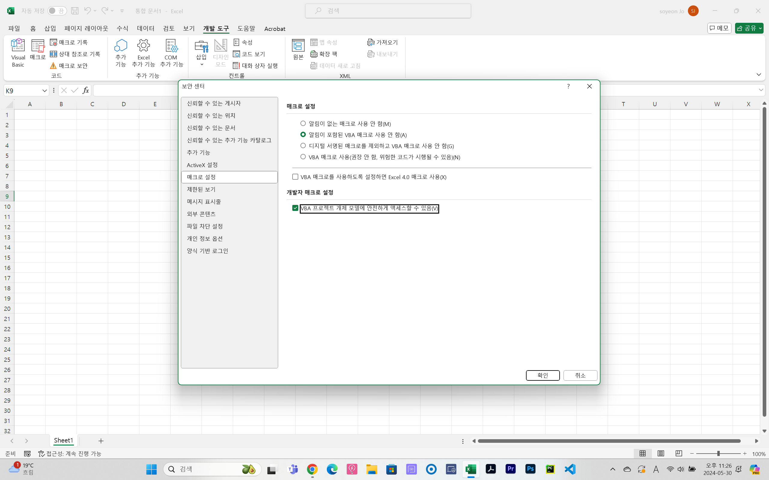
Task: Select 파일 차단 설정 category
Action: click(229, 226)
